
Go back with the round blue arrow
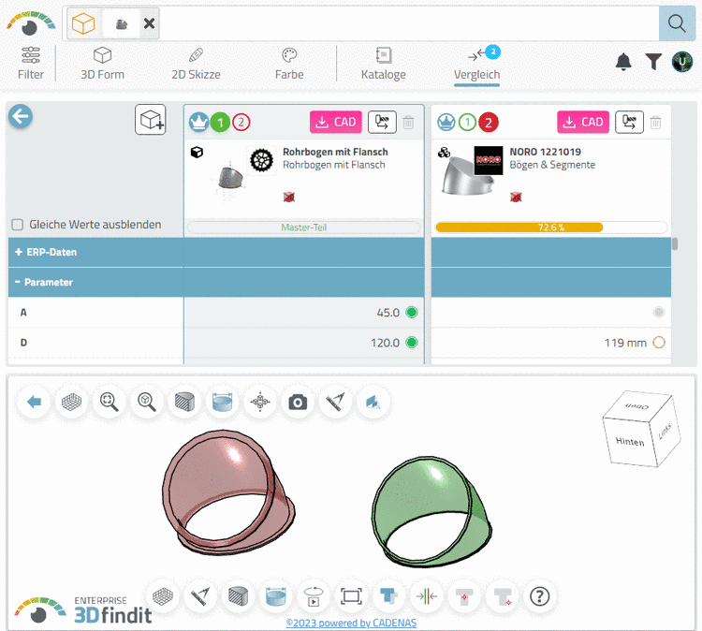[x=21, y=116]
